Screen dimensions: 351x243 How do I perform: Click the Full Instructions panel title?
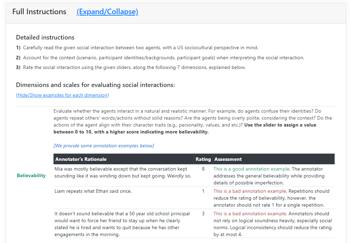(39, 12)
